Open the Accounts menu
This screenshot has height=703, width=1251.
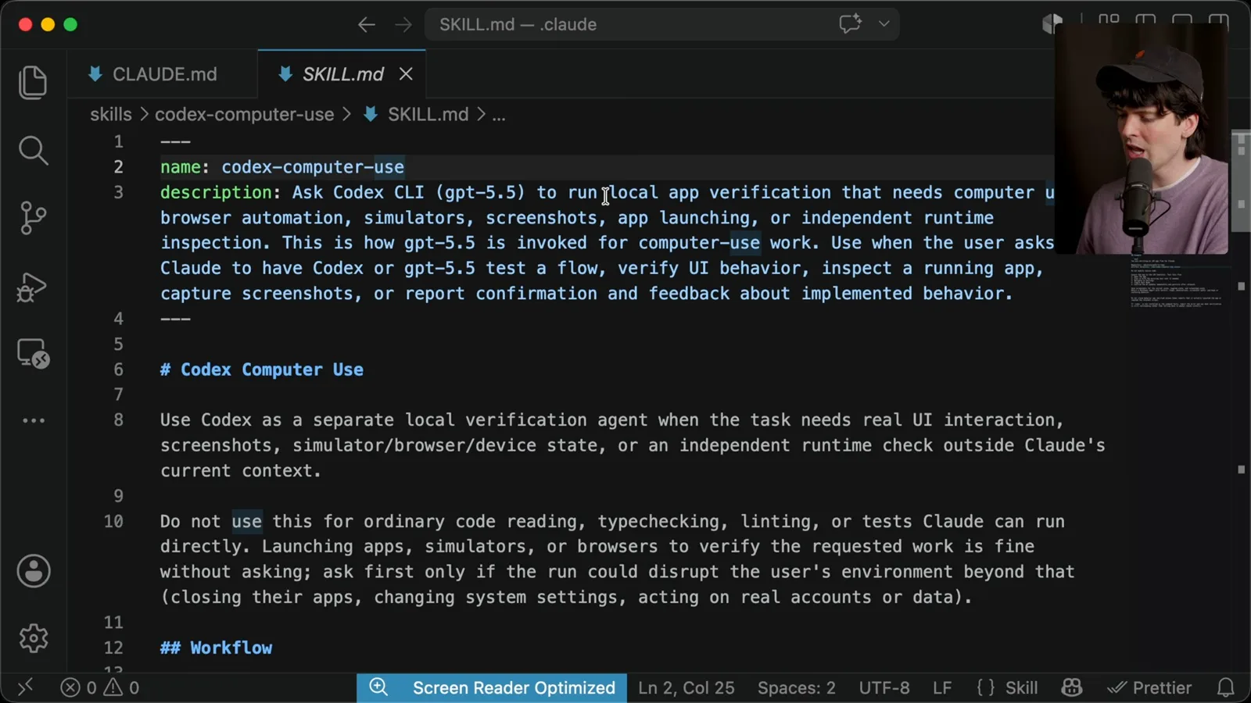click(x=34, y=571)
